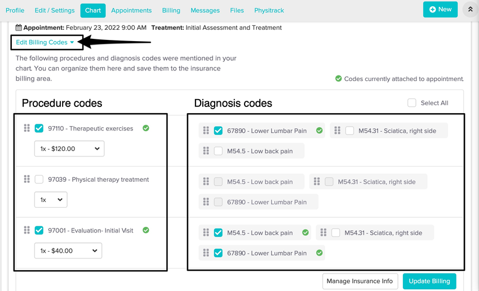This screenshot has height=291, width=479.
Task: Click the New button with plus icon
Action: coord(440,10)
